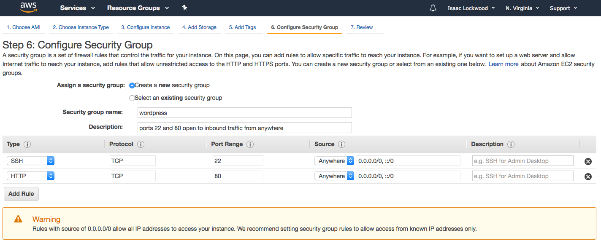The width and height of the screenshot is (601, 243).
Task: Click info icon beside Source header
Action: (x=342, y=144)
